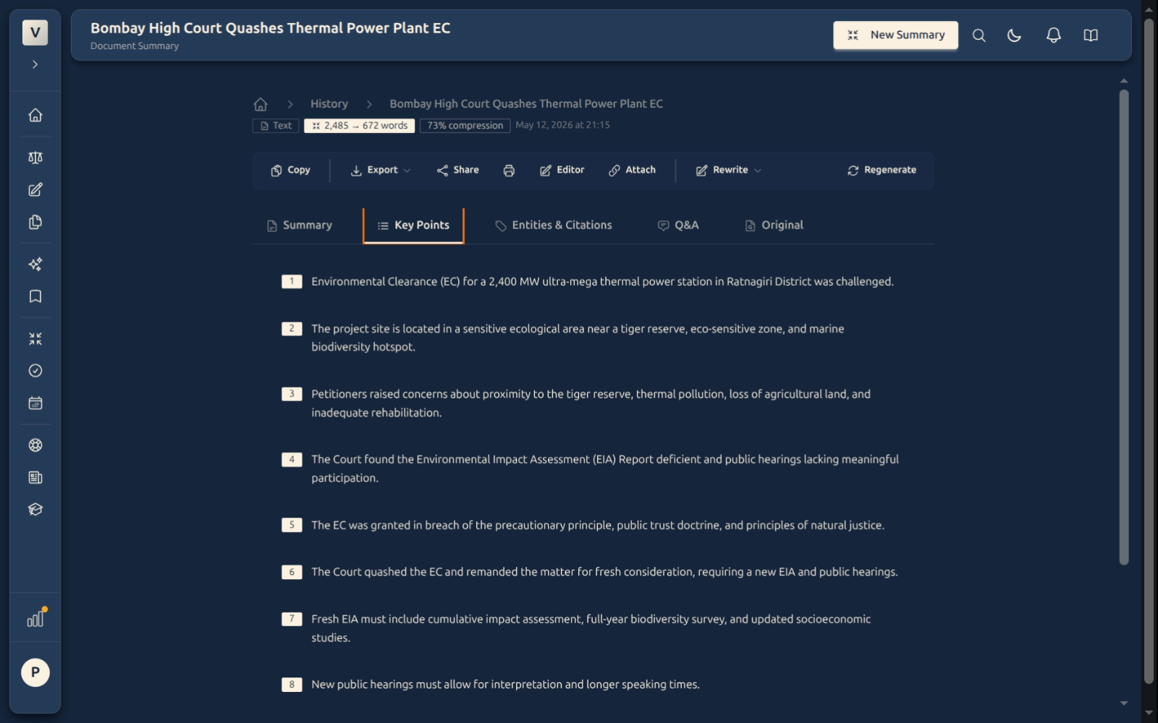The width and height of the screenshot is (1158, 723).
Task: Switch to the Original tab
Action: (x=774, y=226)
